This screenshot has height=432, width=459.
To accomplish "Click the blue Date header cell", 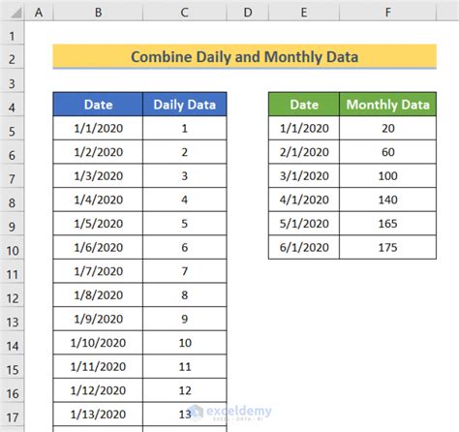I will point(98,105).
